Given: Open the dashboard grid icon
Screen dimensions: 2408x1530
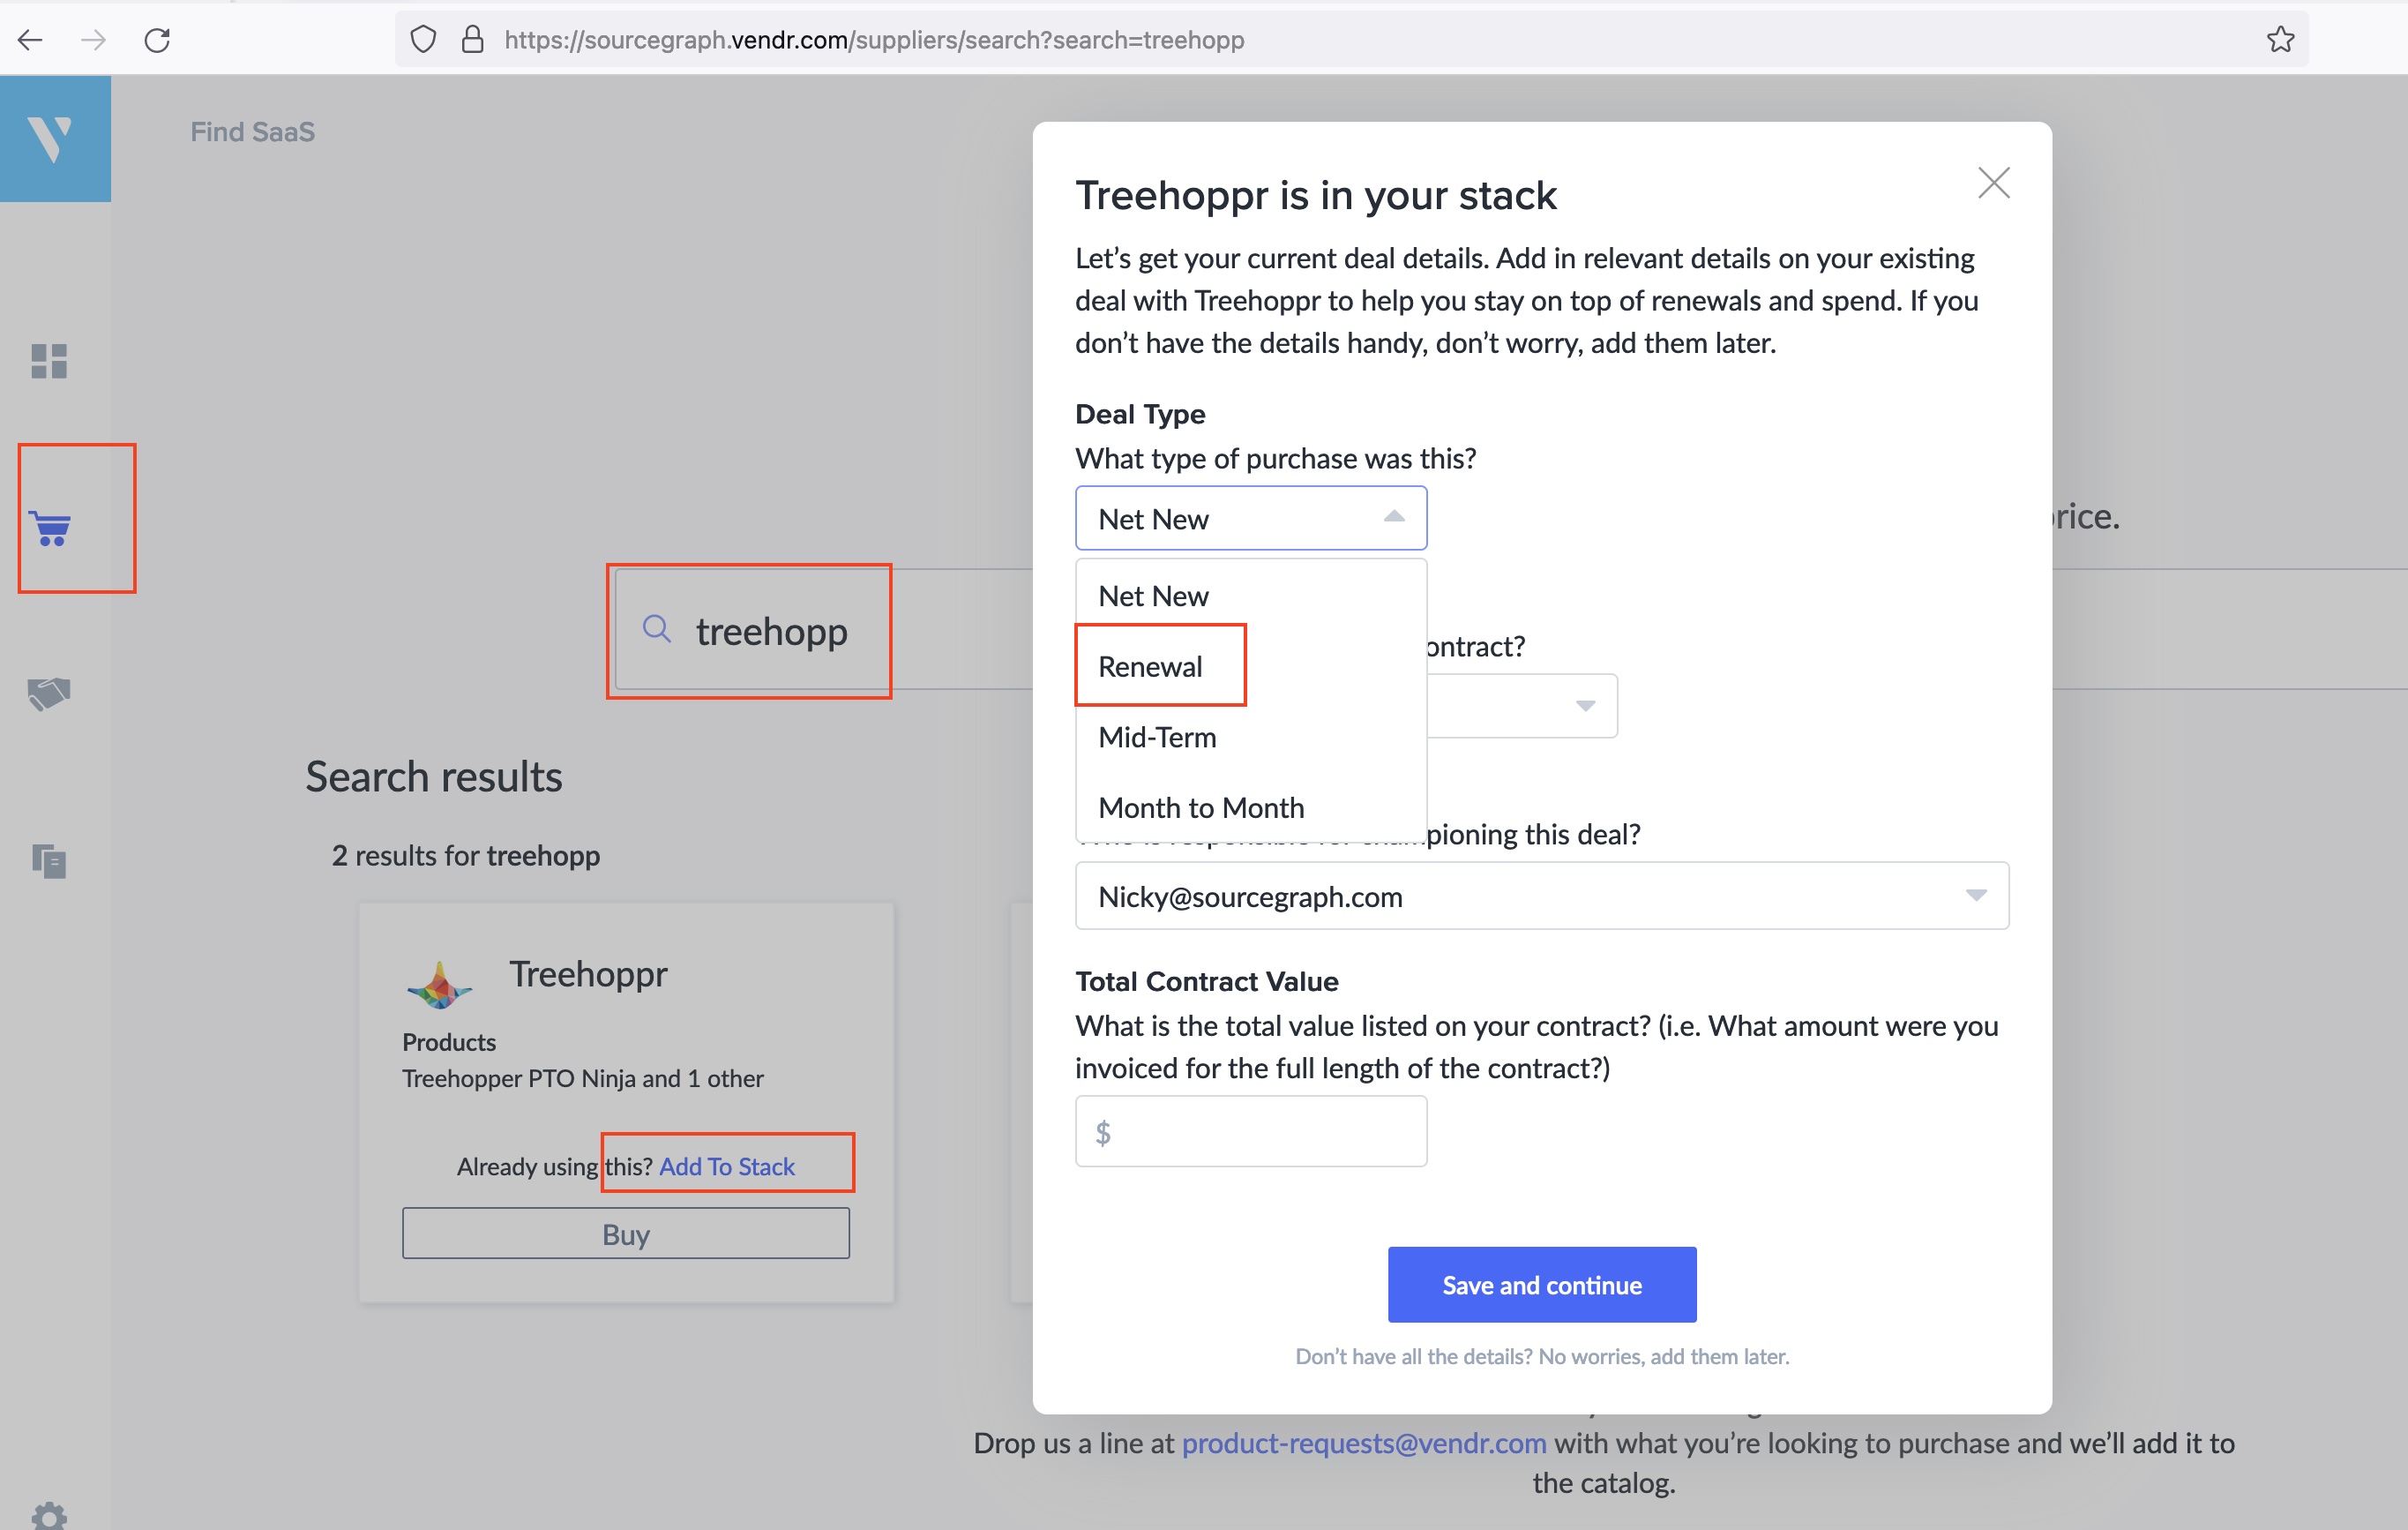Looking at the screenshot, I should tap(49, 361).
